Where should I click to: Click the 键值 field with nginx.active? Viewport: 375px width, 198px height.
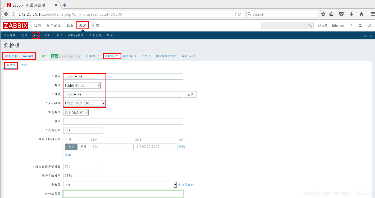(123, 94)
